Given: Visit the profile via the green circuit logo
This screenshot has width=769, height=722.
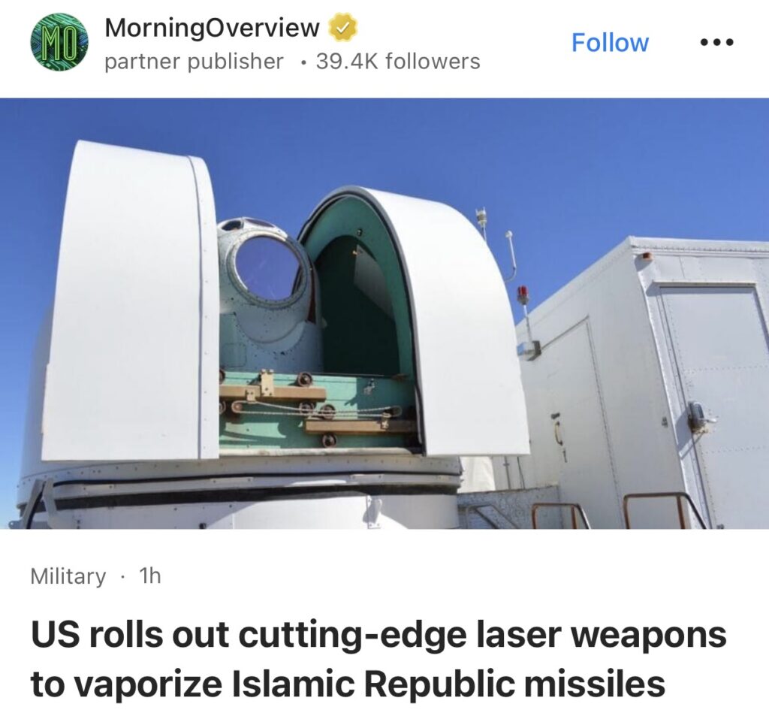Looking at the screenshot, I should (59, 43).
